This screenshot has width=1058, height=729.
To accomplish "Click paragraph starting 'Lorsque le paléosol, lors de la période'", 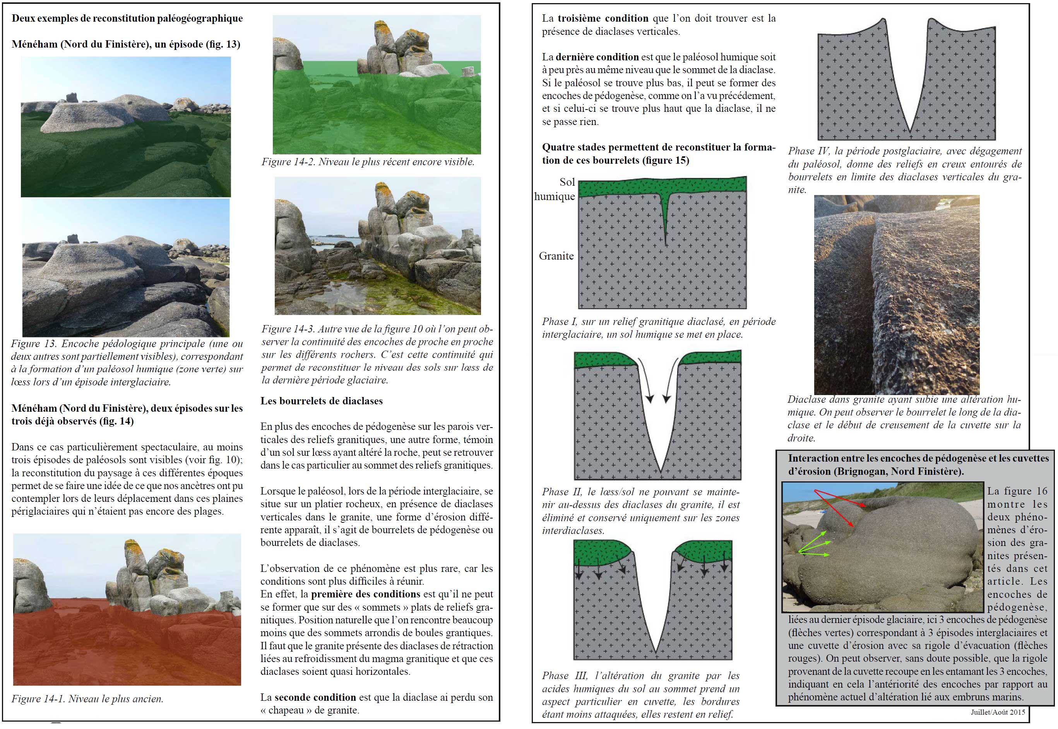I will 377,517.
